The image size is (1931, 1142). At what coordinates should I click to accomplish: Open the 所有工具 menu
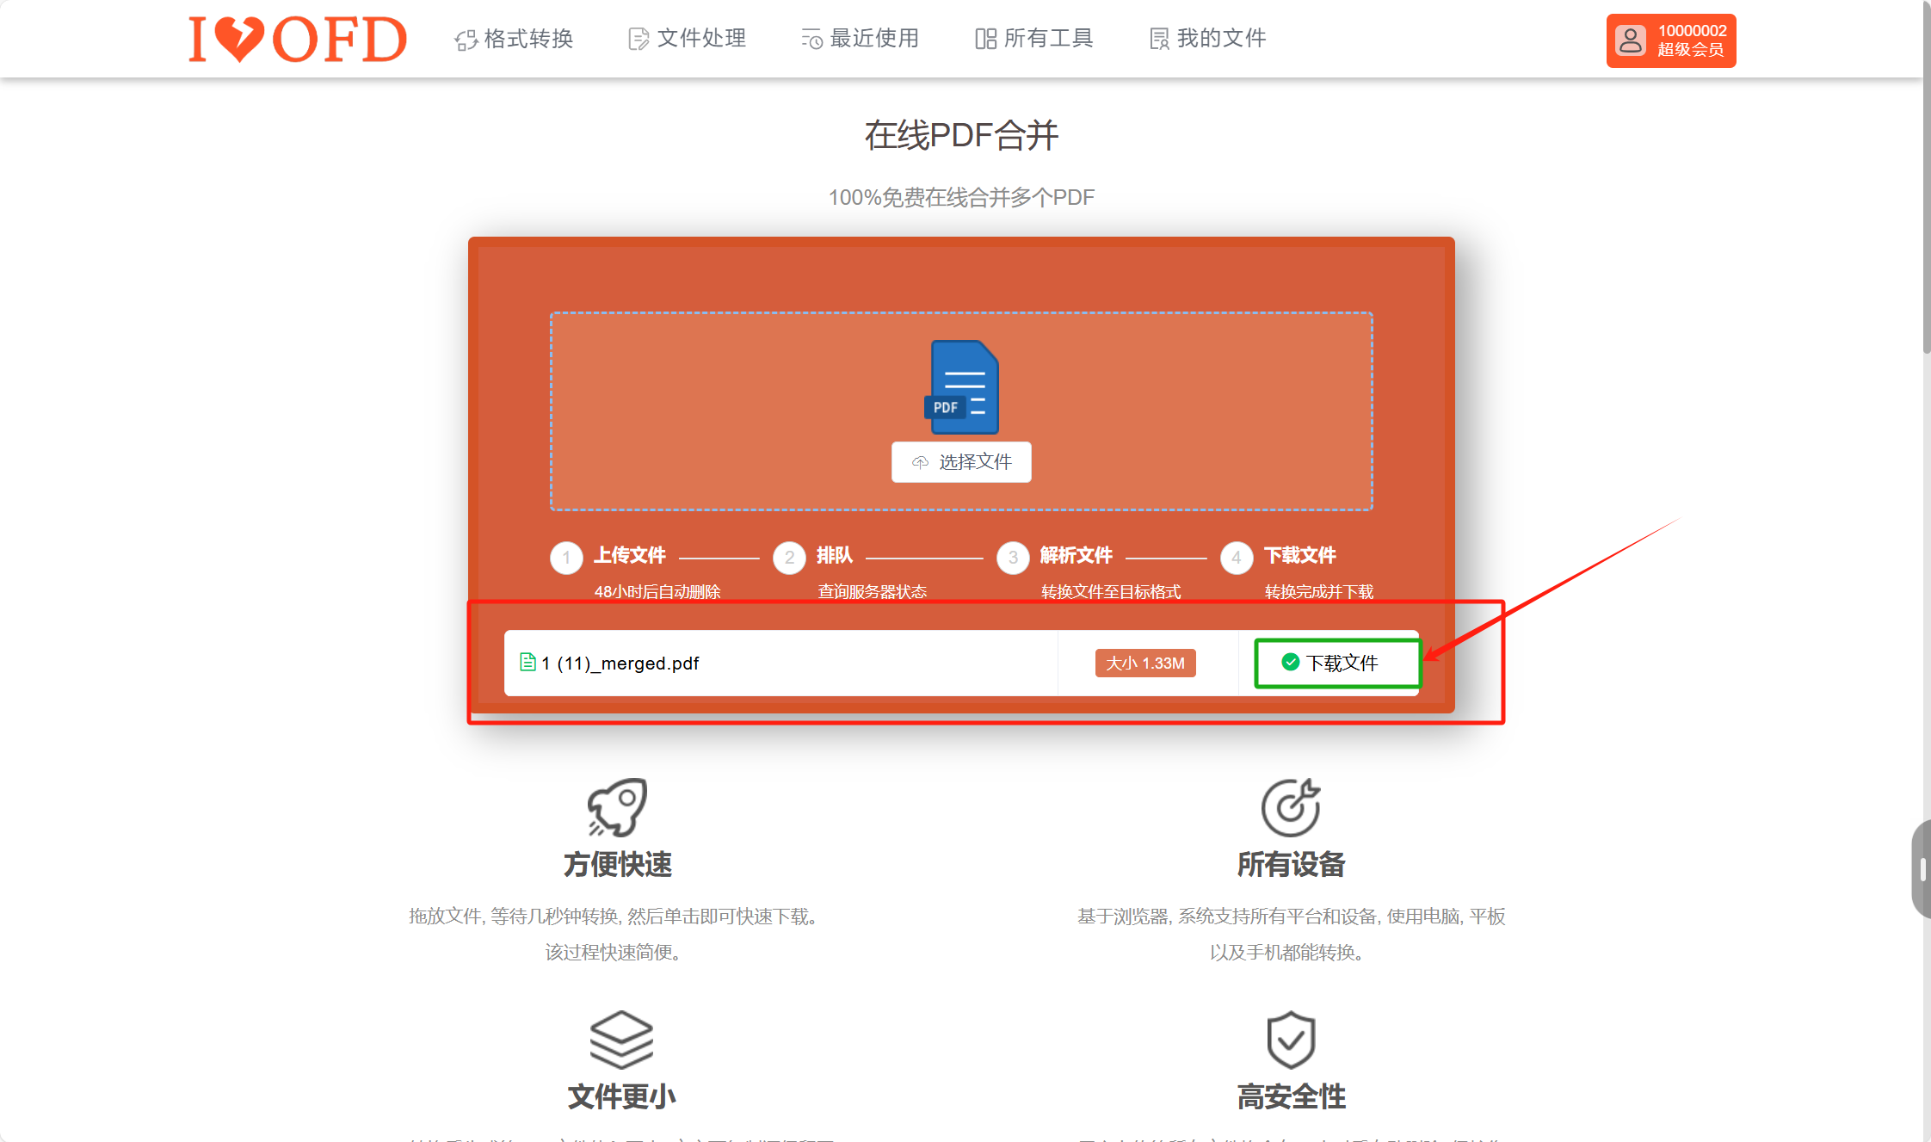pyautogui.click(x=1033, y=39)
